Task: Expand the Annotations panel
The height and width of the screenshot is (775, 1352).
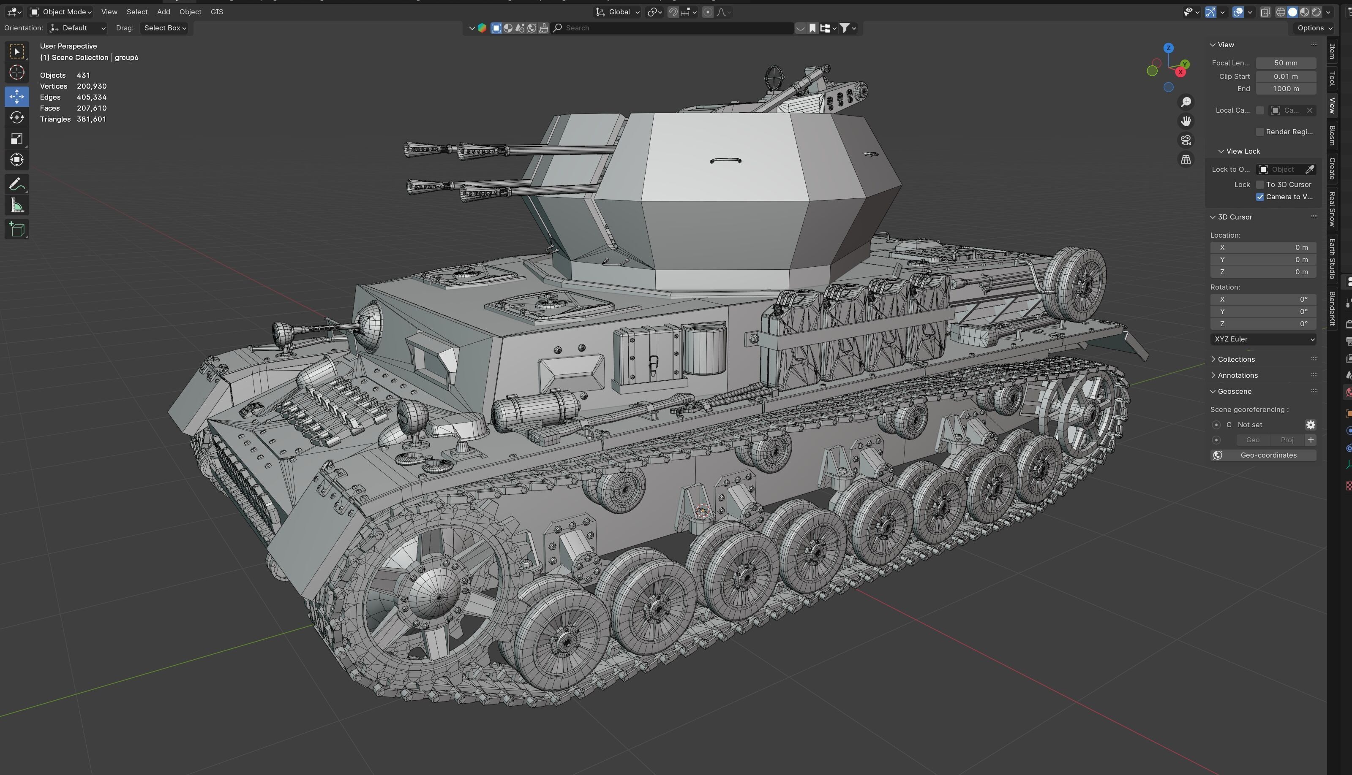Action: tap(1237, 375)
